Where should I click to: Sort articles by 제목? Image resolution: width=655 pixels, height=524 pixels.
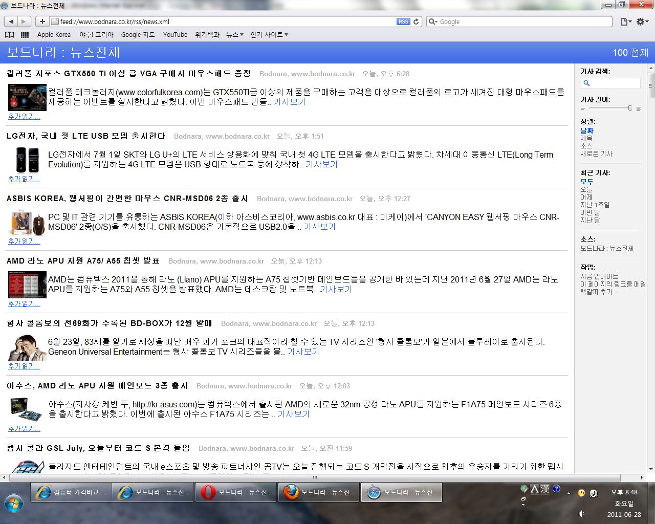[x=586, y=138]
